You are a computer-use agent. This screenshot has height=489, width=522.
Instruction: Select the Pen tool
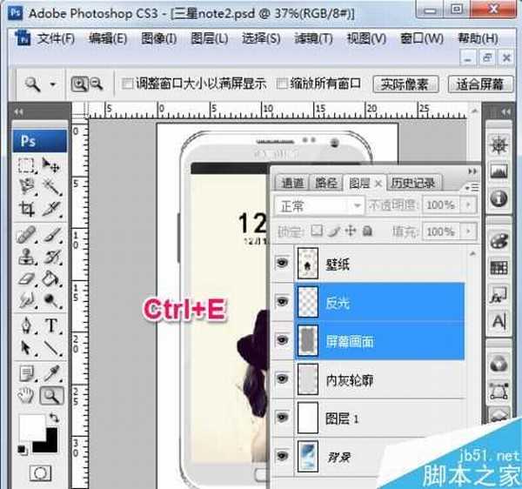click(x=27, y=325)
